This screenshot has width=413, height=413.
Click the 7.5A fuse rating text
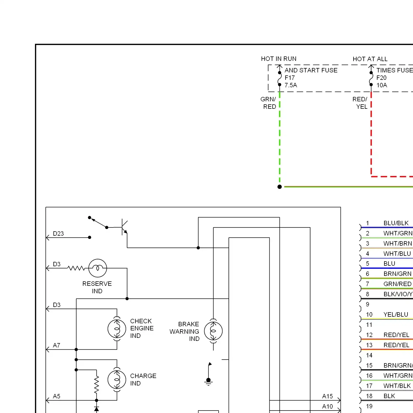pyautogui.click(x=291, y=85)
